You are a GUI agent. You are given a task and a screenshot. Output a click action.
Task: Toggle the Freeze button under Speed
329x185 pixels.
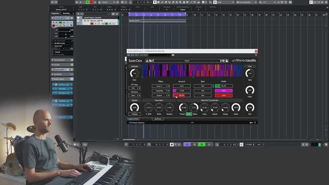click(x=135, y=114)
